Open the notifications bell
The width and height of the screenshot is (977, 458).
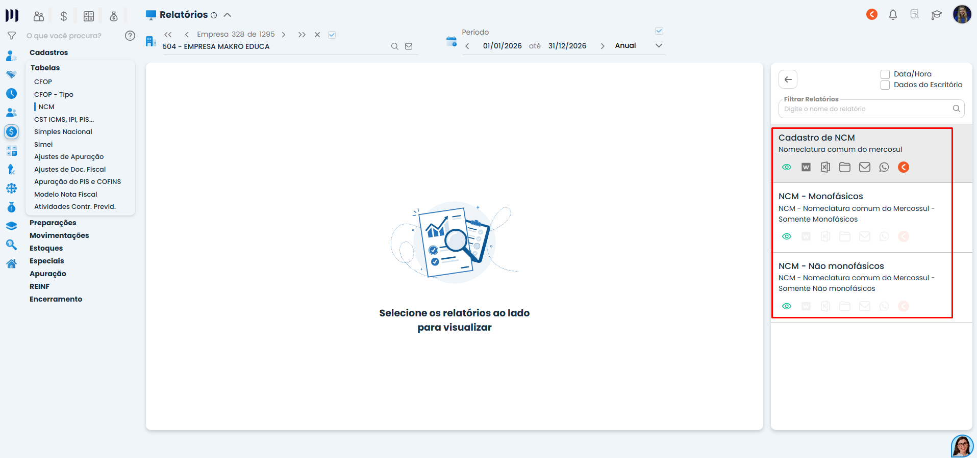click(x=892, y=15)
